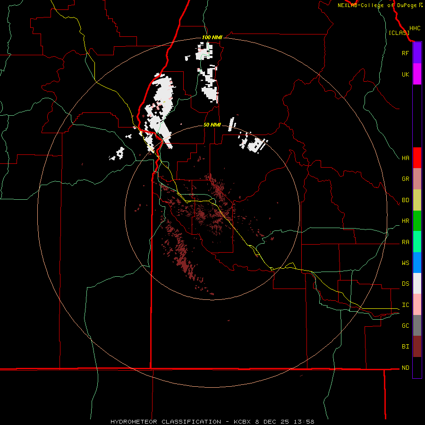Select the GC gray legend swatch

coord(417,325)
